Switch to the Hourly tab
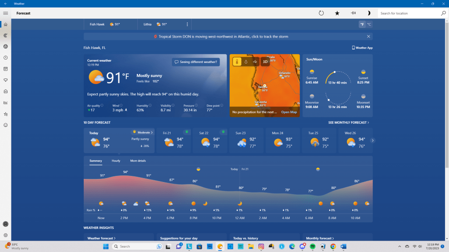 point(116,161)
